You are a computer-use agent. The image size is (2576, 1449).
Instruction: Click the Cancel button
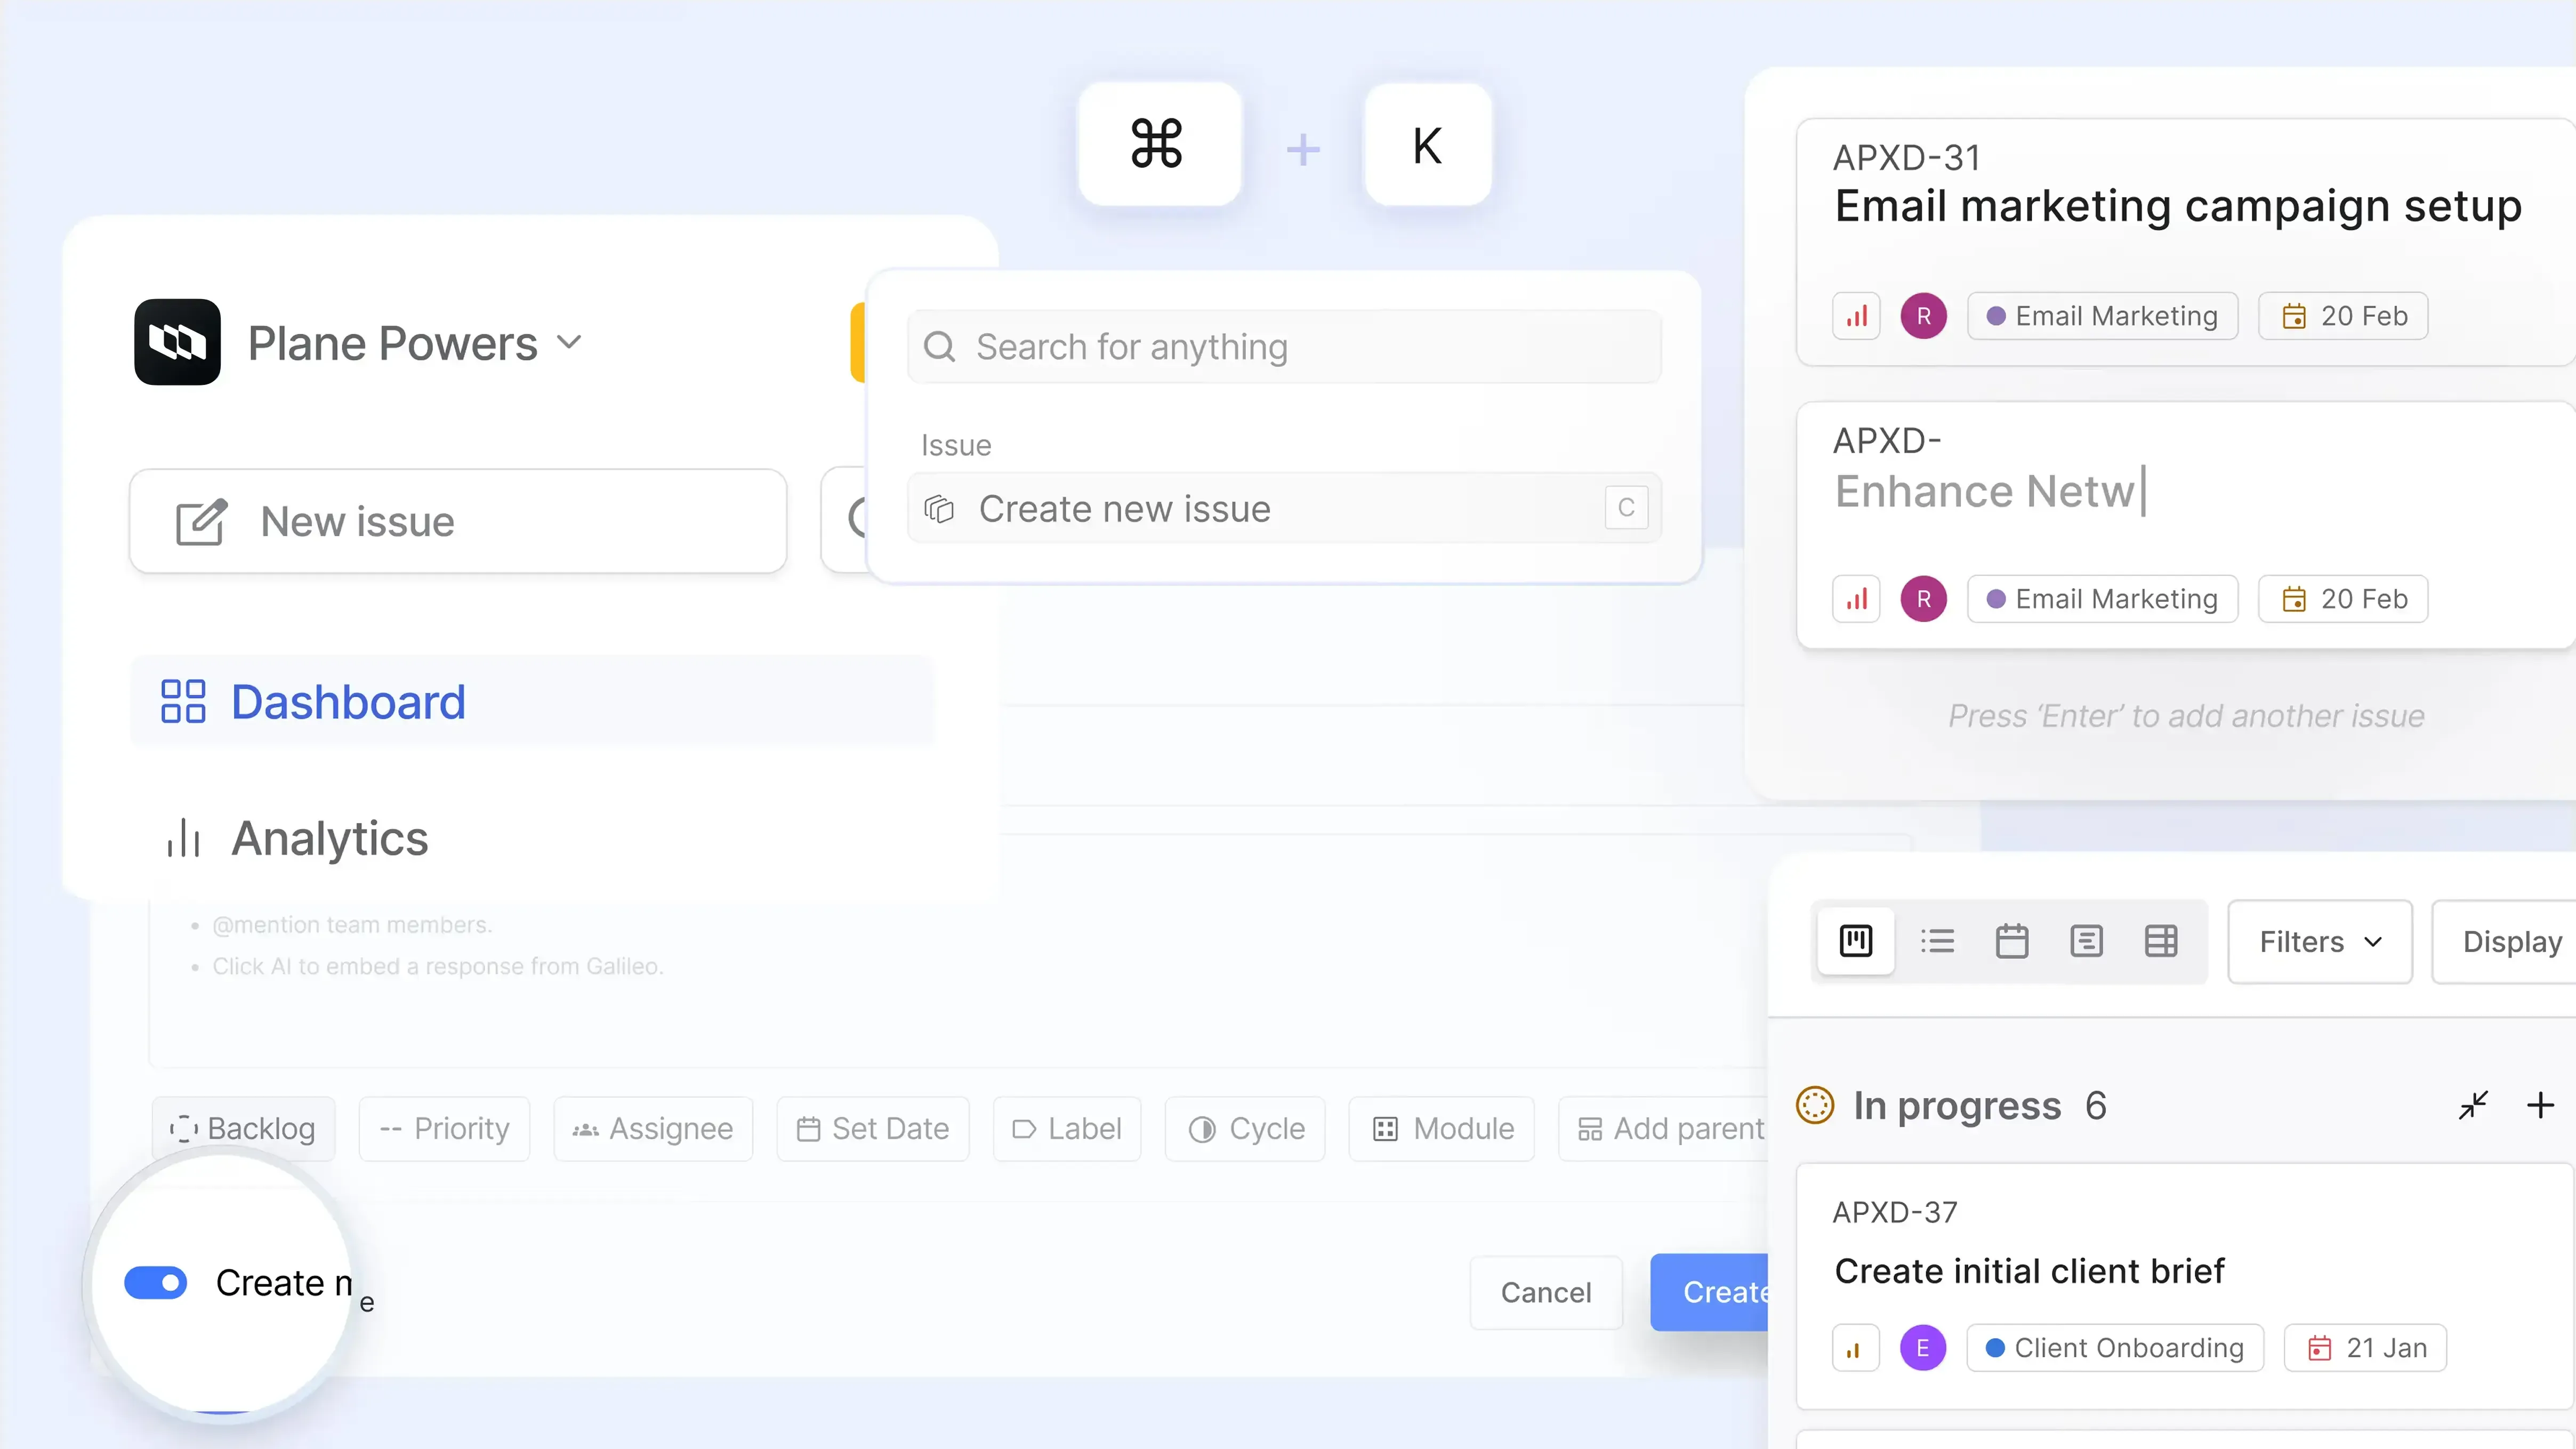pyautogui.click(x=1545, y=1292)
